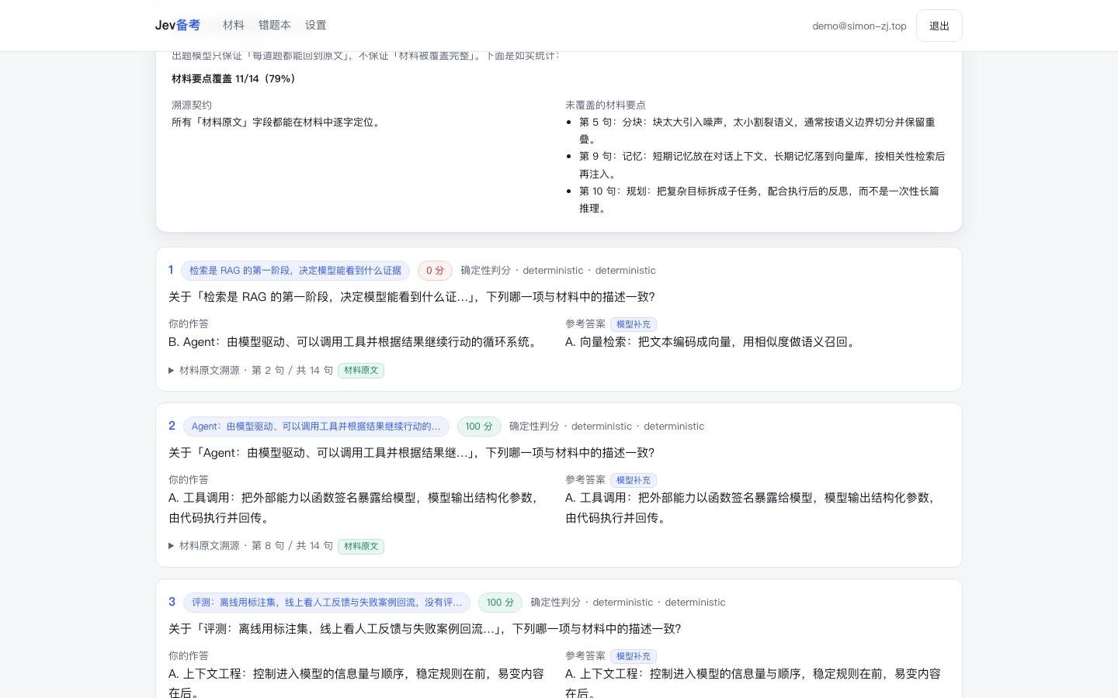Click the Jev备考 logo
Viewport: 1118px width, 698px height.
tap(178, 26)
